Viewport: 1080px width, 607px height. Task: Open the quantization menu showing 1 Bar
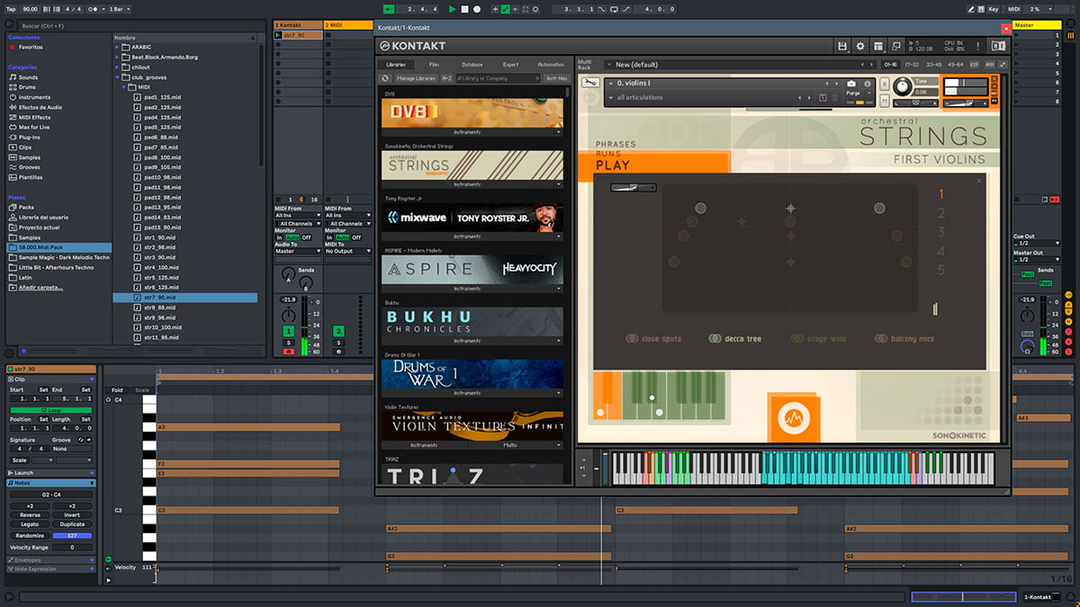point(119,9)
